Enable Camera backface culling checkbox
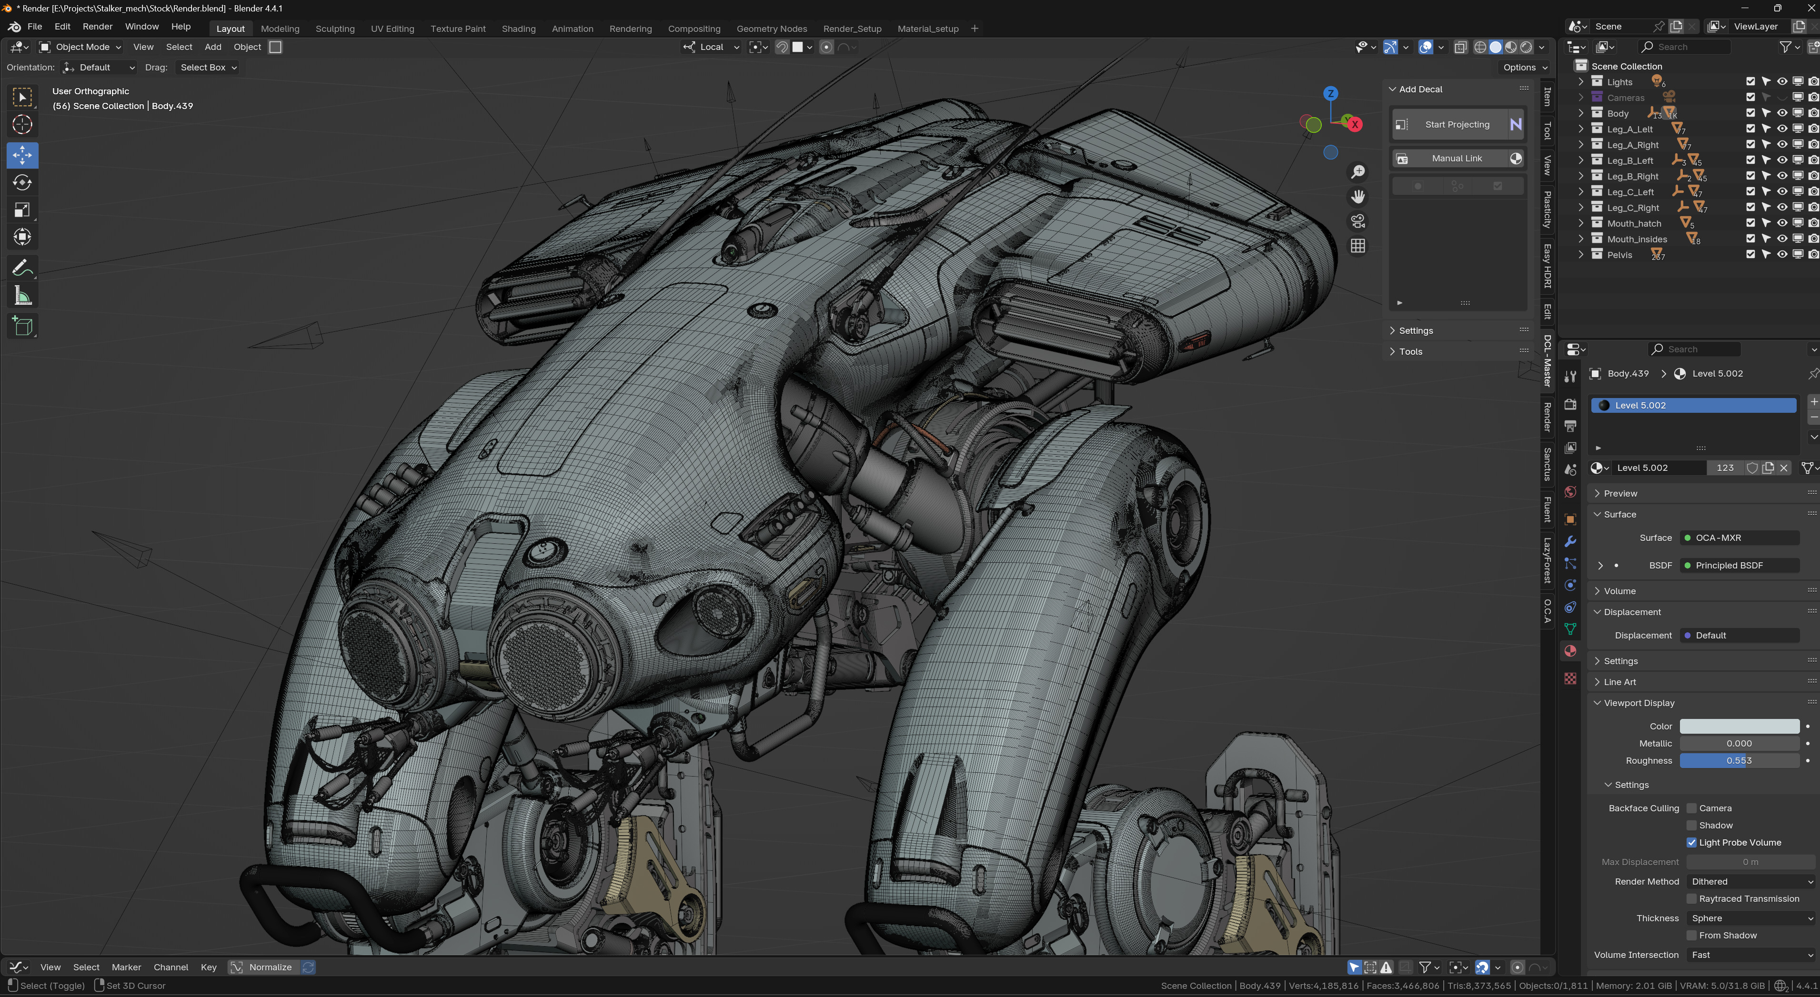Screen dimensions: 1820x997 [x=1691, y=808]
